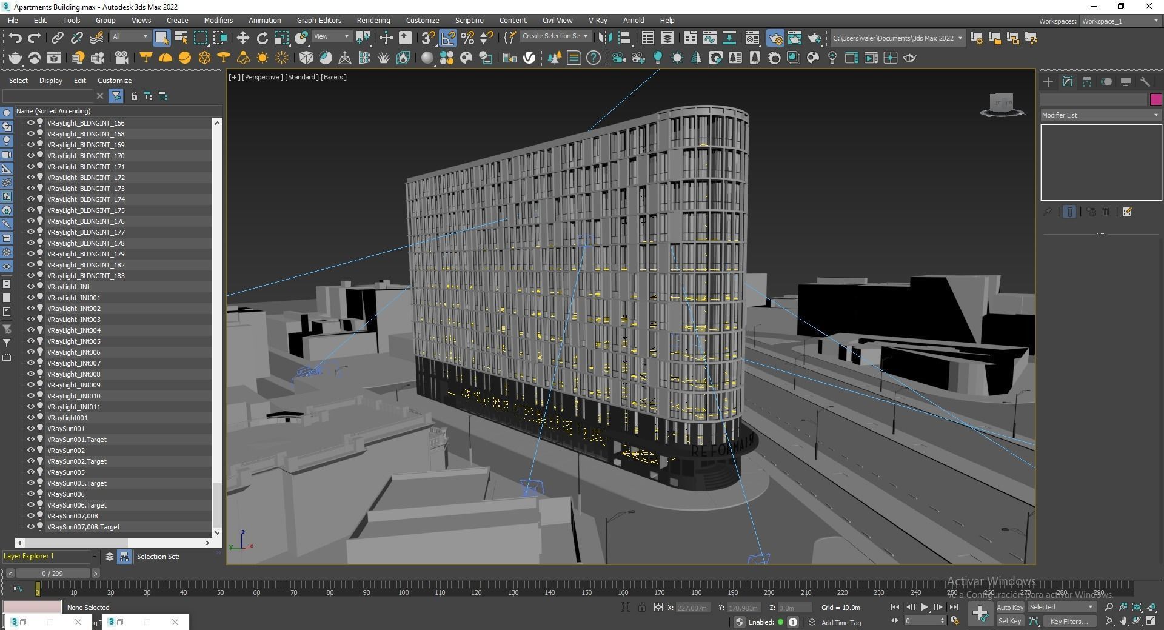The image size is (1164, 630).
Task: Activate the Select Object tool
Action: pyautogui.click(x=161, y=38)
